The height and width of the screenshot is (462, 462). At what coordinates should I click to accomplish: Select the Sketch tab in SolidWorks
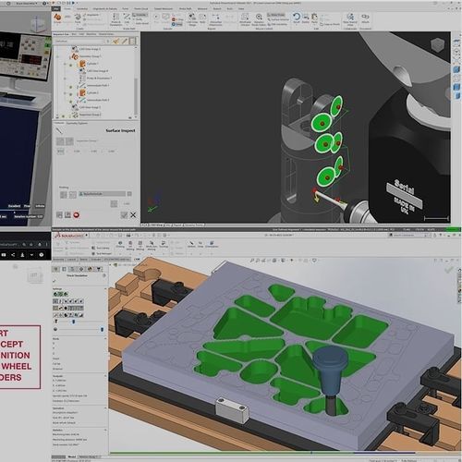point(83,260)
